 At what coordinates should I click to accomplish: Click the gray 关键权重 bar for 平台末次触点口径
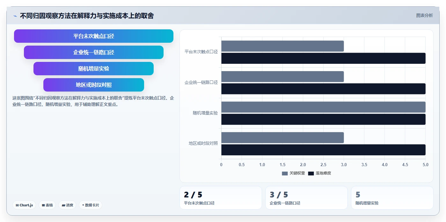282,46
